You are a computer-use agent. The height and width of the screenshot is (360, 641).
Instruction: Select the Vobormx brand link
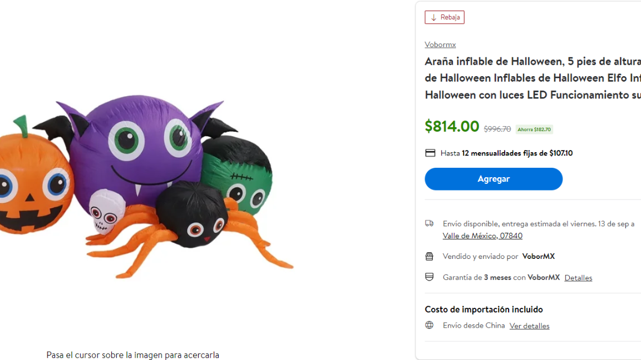tap(440, 44)
